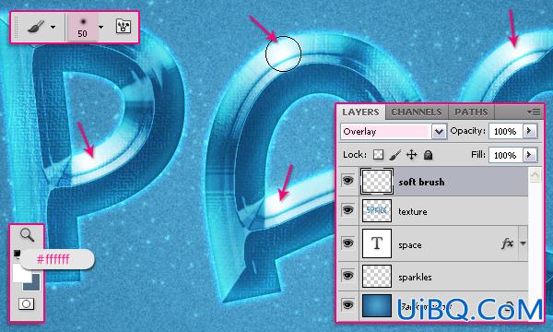Toggle lock position icon
This screenshot has width=553, height=332.
[412, 155]
